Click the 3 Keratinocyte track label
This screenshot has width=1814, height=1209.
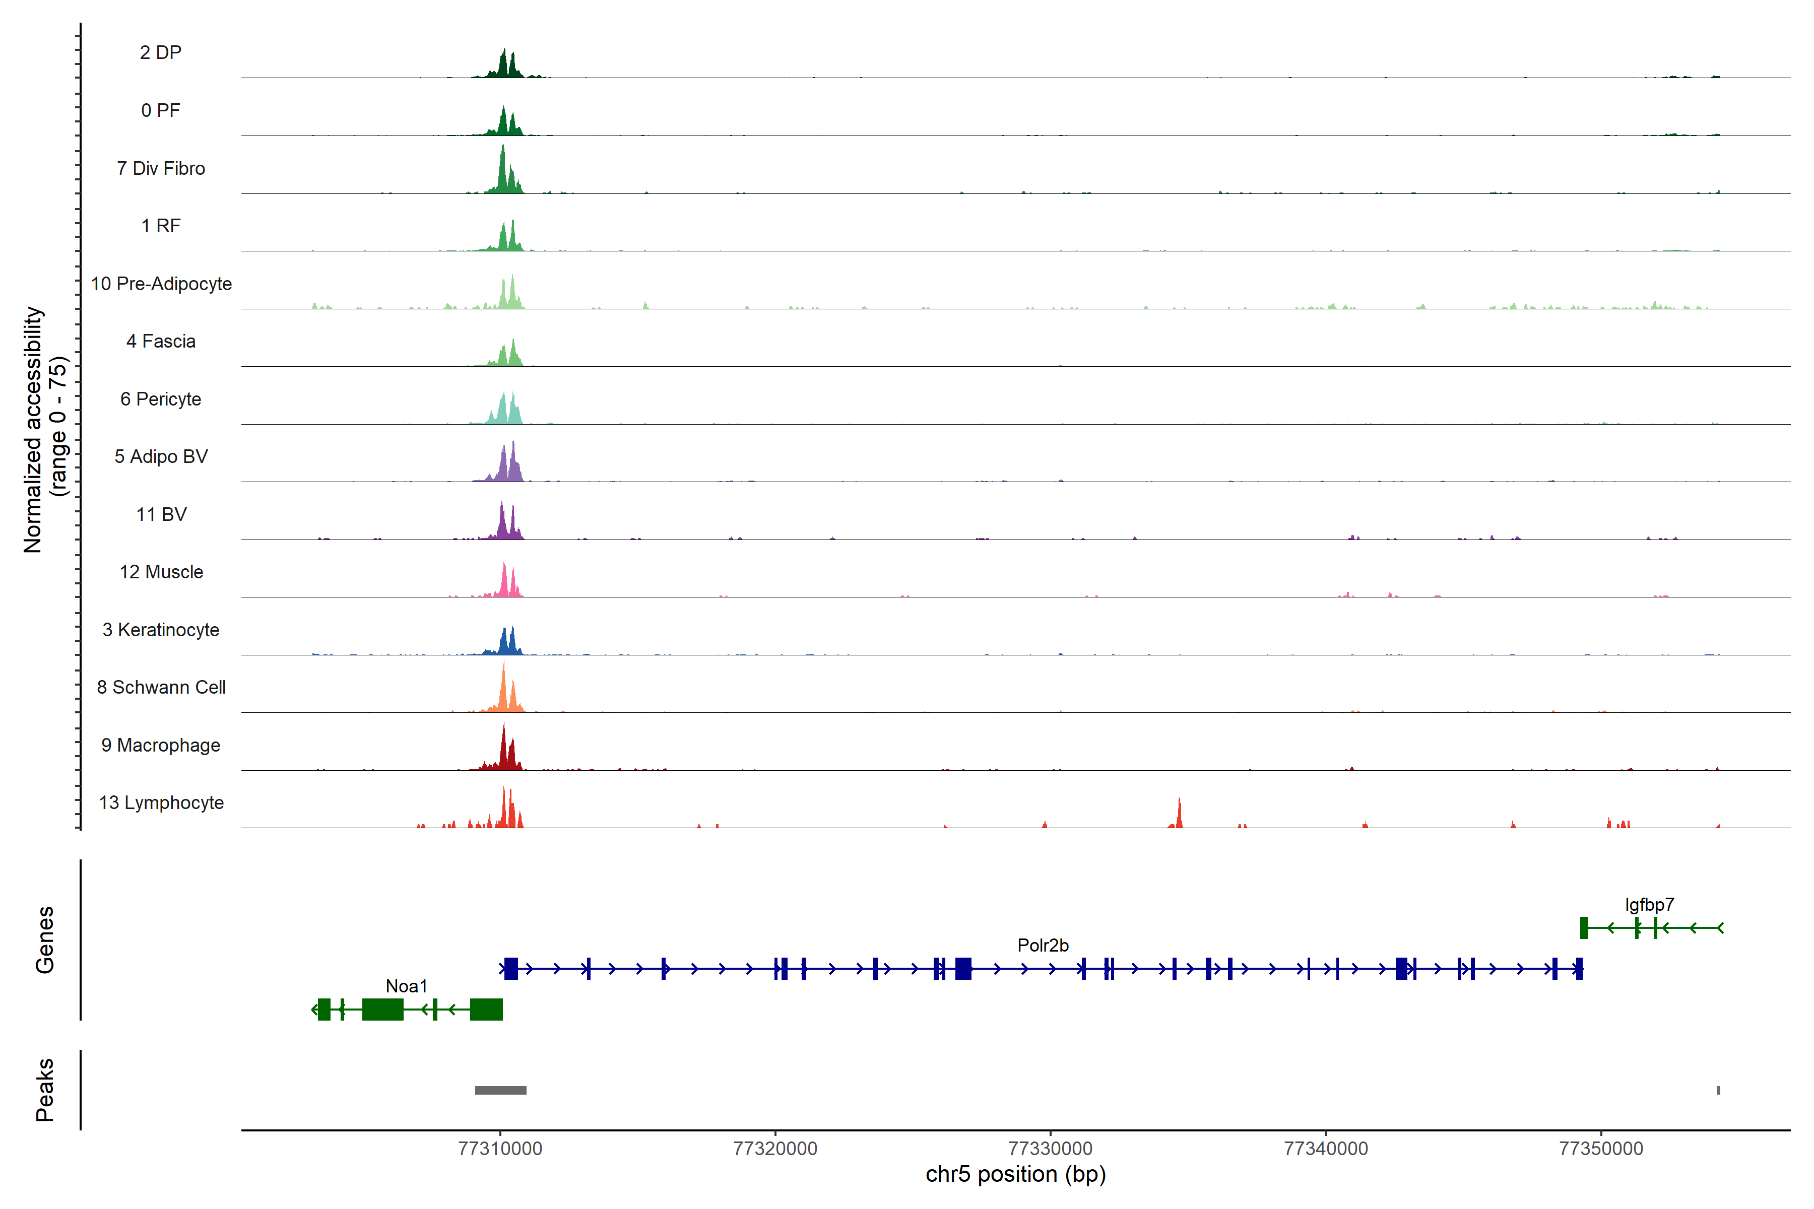tap(161, 630)
